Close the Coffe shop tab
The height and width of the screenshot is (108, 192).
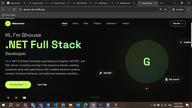coord(112,3)
